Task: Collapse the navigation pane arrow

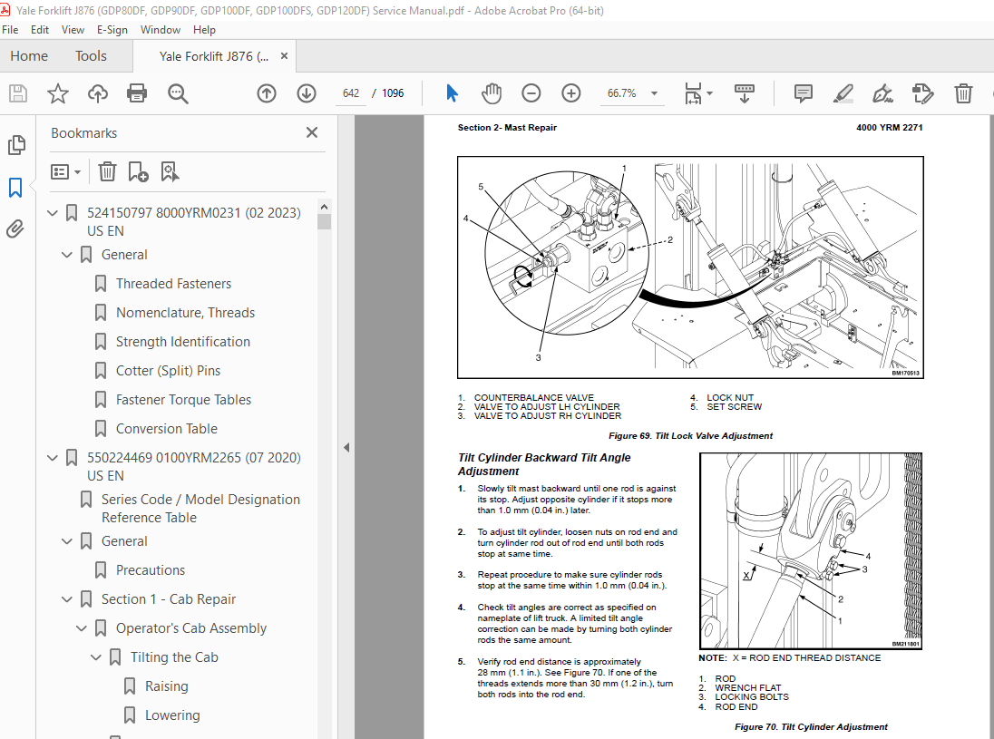Action: [346, 447]
